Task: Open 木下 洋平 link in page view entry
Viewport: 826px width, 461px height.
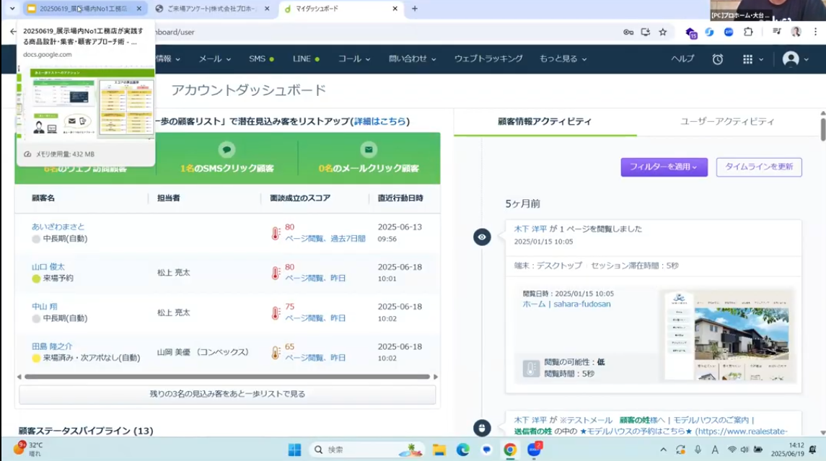Action: (530, 229)
